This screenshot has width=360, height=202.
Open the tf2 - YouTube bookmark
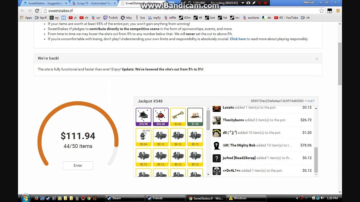286,18
